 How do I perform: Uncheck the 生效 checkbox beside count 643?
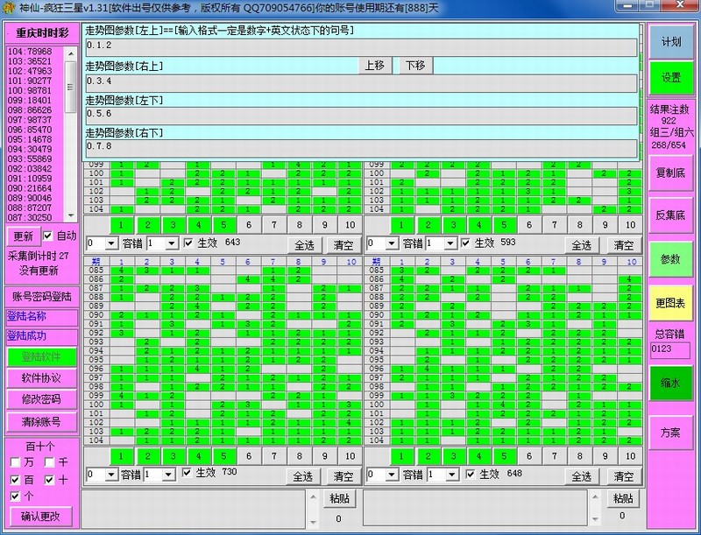coord(188,243)
